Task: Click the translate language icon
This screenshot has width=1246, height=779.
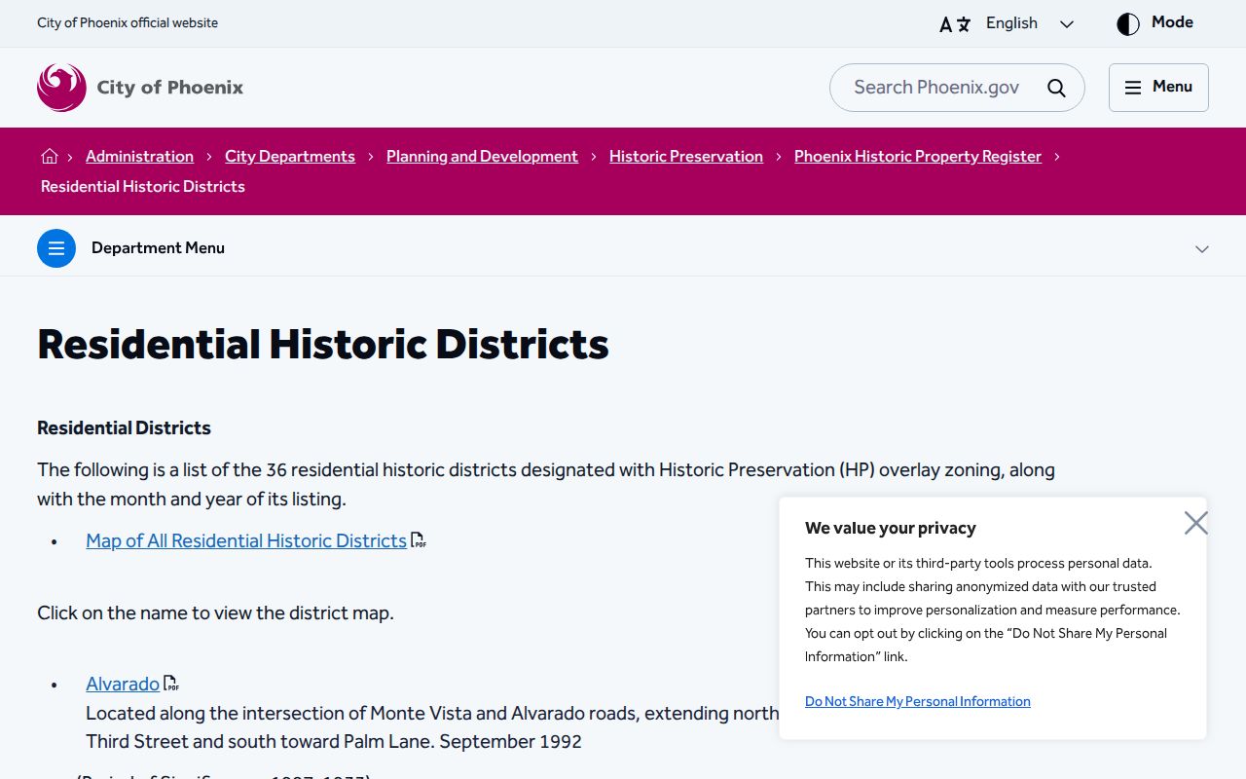Action: point(954,24)
